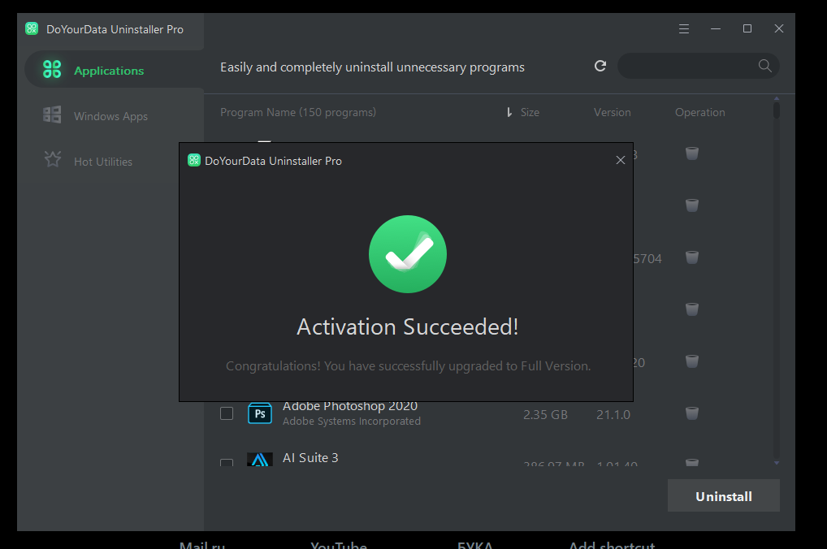The width and height of the screenshot is (827, 549).
Task: Maximize the Uninstaller Pro window
Action: [x=747, y=29]
